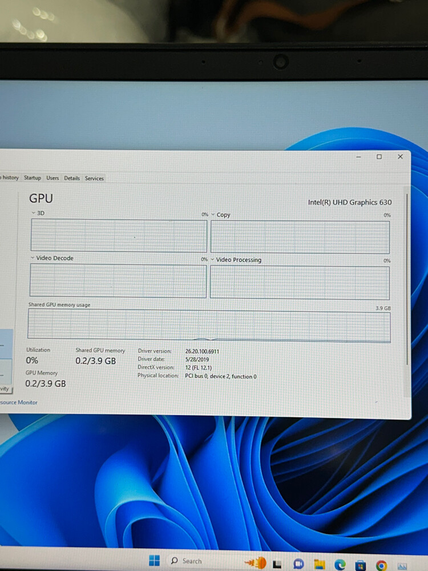Switch to the App history tab
The width and height of the screenshot is (428, 571).
point(10,178)
